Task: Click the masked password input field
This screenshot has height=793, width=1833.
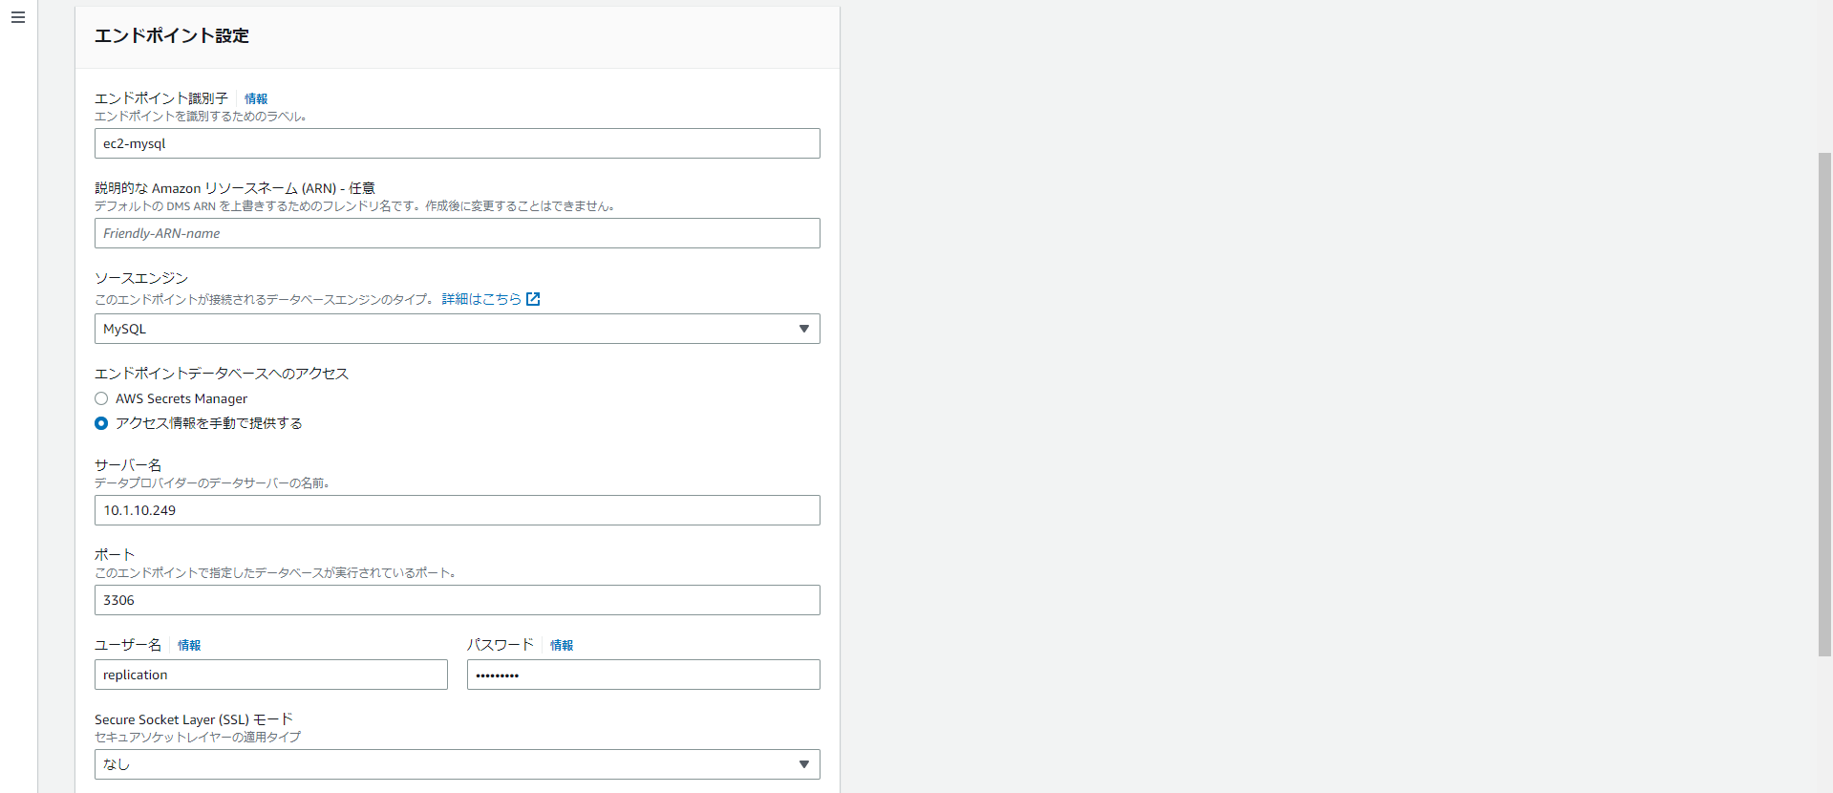Action: [x=644, y=675]
